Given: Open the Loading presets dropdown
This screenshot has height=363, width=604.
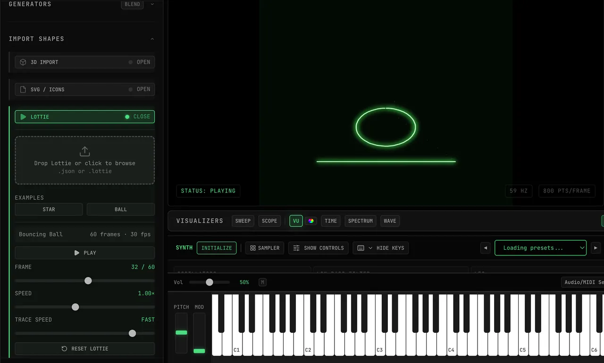Looking at the screenshot, I should (540, 248).
